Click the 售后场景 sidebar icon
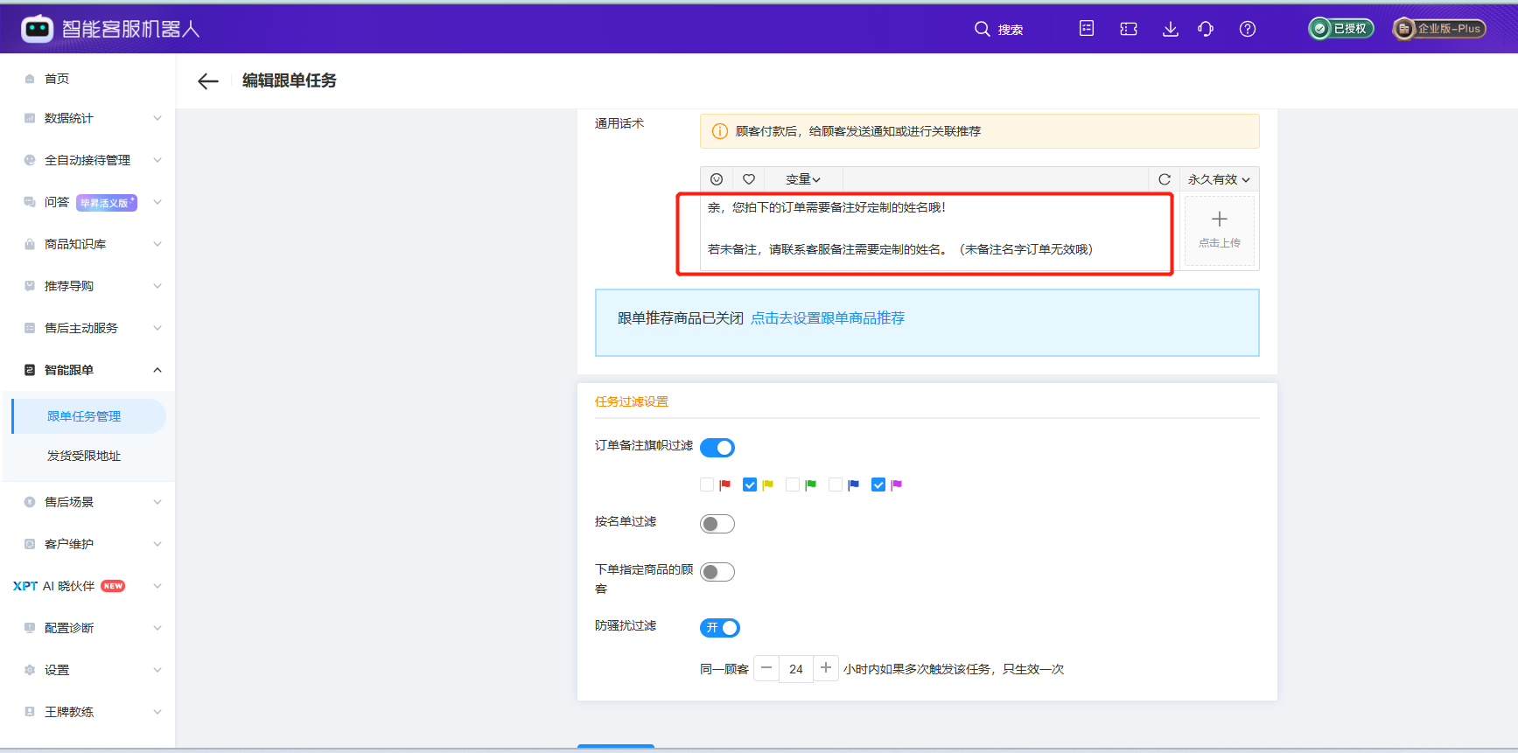The width and height of the screenshot is (1518, 753). coord(30,502)
